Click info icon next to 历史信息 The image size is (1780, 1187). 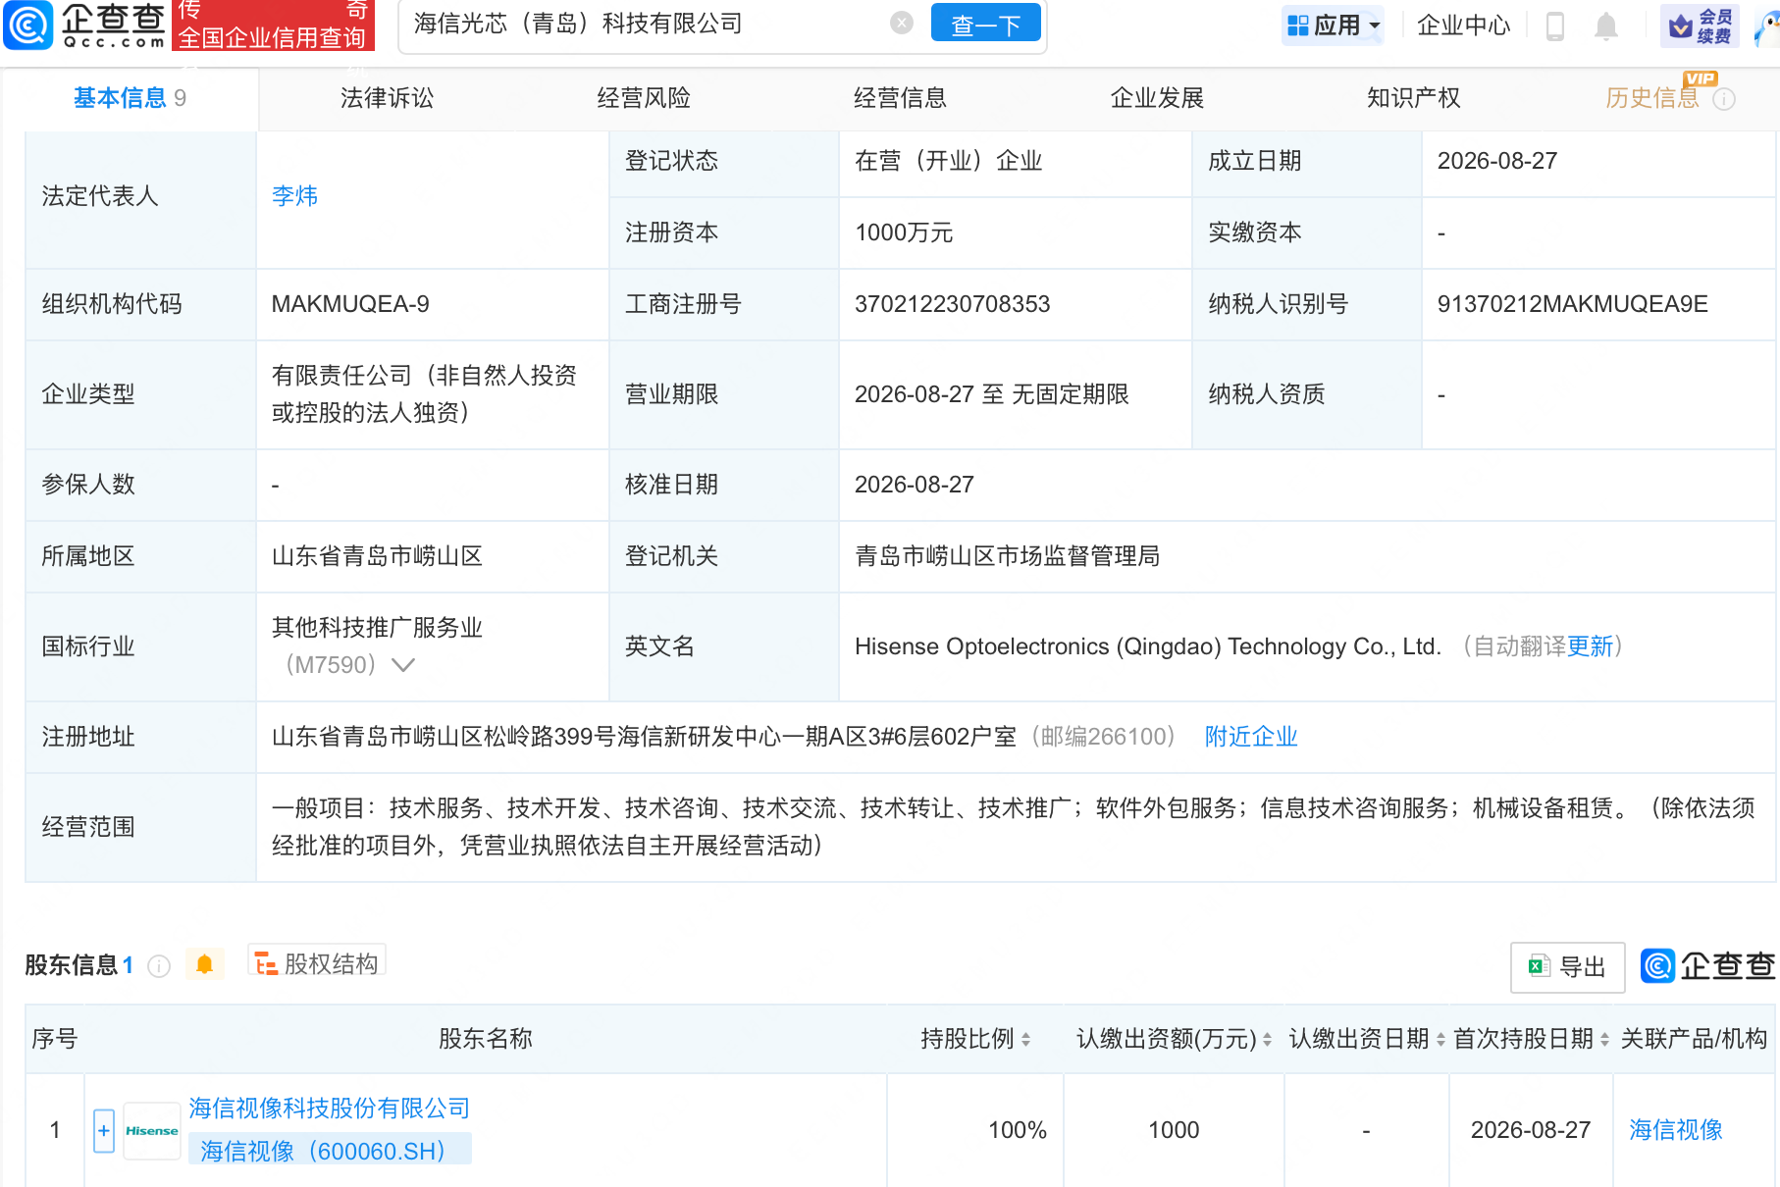pos(1724,99)
